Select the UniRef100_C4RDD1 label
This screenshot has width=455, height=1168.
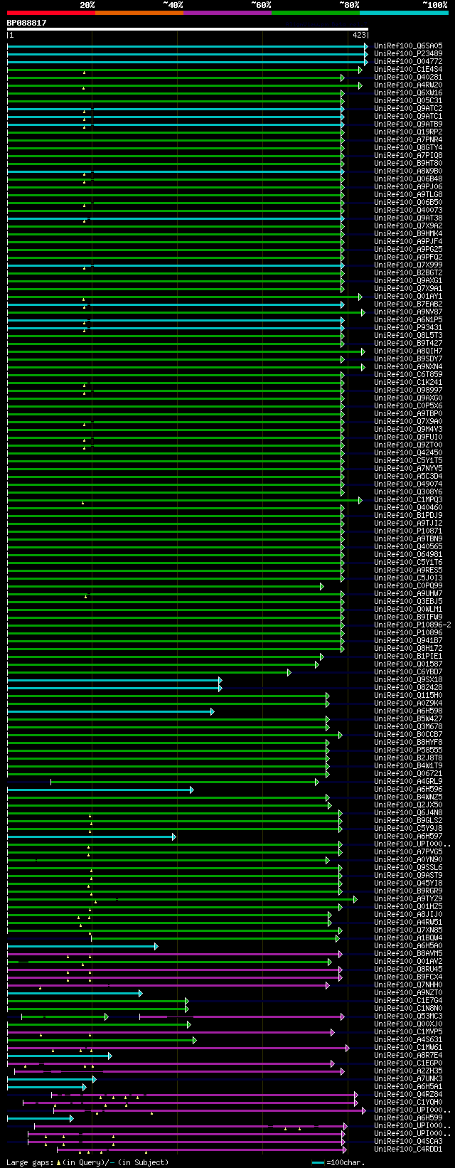[408, 1150]
